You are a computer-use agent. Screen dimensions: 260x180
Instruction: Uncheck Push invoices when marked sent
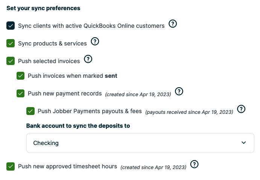21,76
